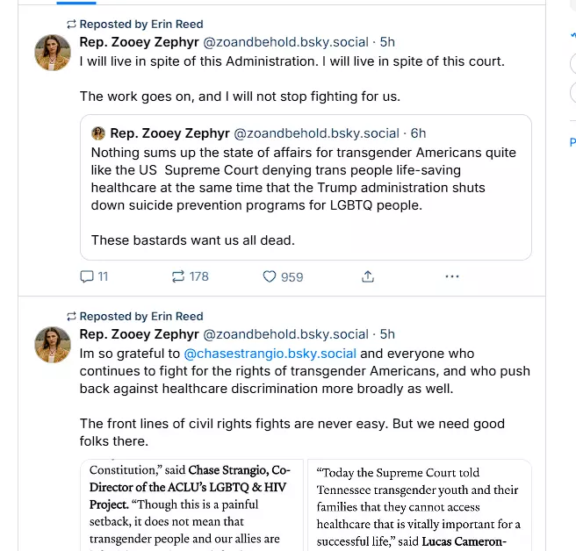Click the share icon on first post

[x=368, y=276]
